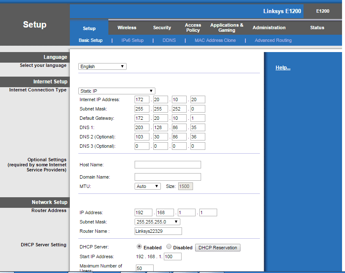Click router IP Address third octet field

[x=187, y=212]
